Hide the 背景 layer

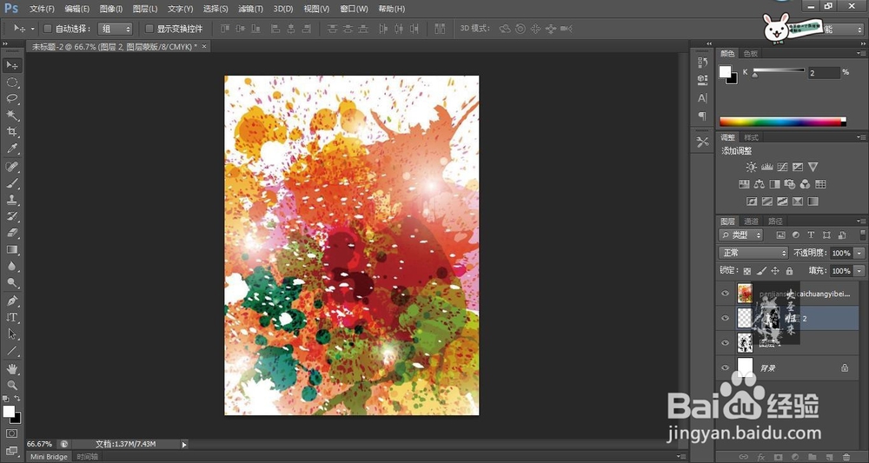click(725, 367)
